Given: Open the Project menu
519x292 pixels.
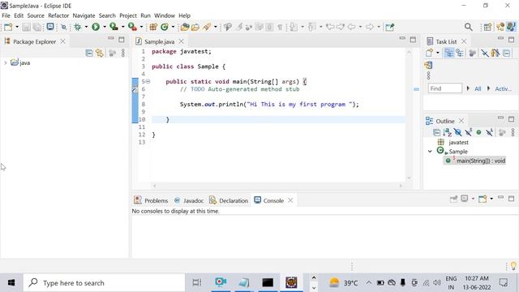Looking at the screenshot, I should point(128,15).
